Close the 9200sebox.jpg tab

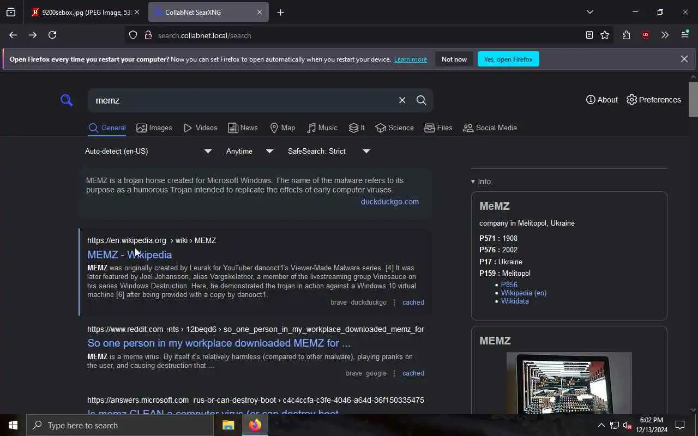pyautogui.click(x=137, y=12)
